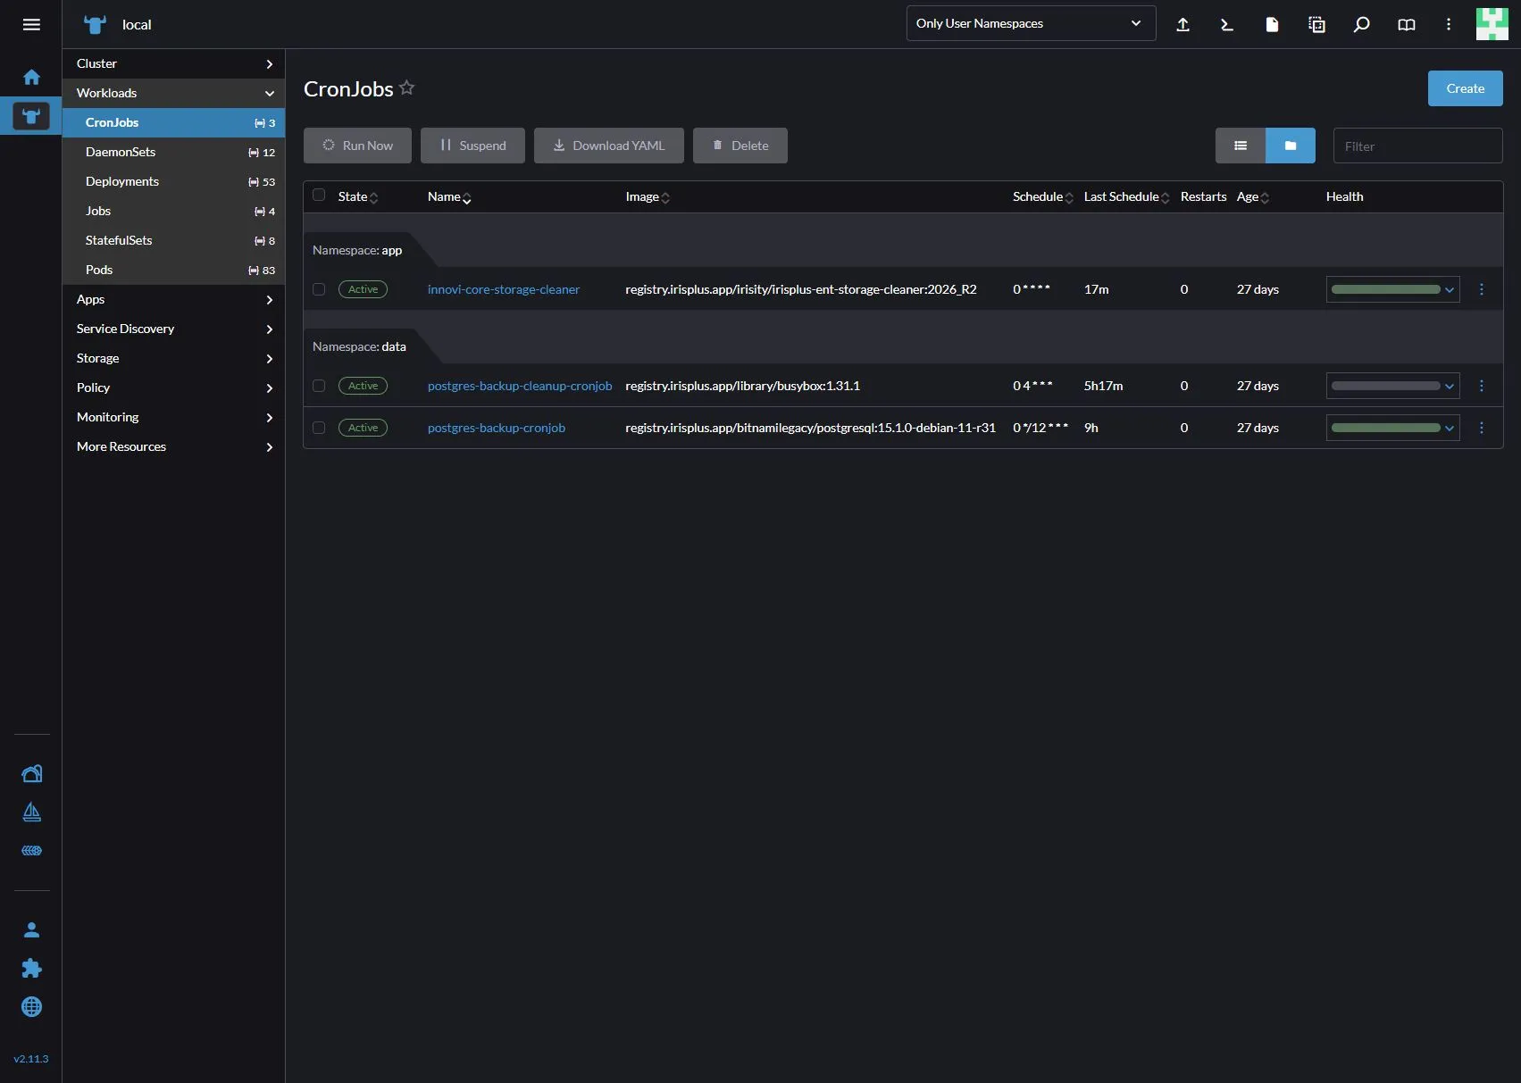Open Continuous Delivery sailboat icon

[31, 812]
